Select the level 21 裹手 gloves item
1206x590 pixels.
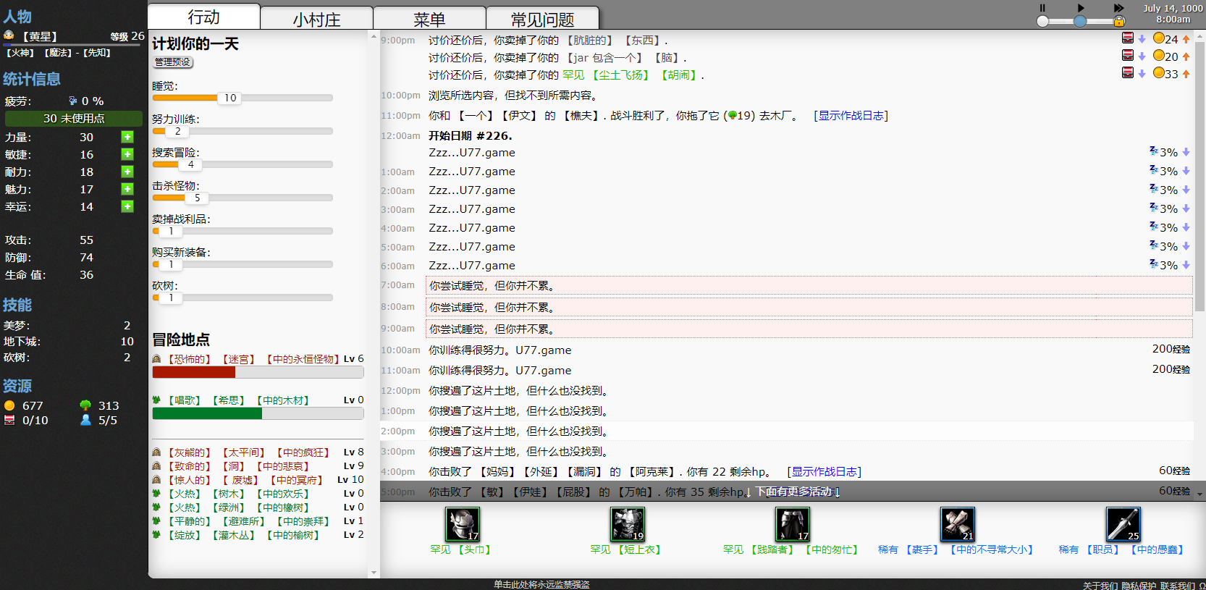pyautogui.click(x=957, y=524)
